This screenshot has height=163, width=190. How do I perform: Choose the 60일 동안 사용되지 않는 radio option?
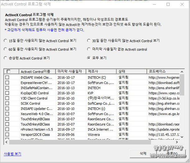[5, 49]
